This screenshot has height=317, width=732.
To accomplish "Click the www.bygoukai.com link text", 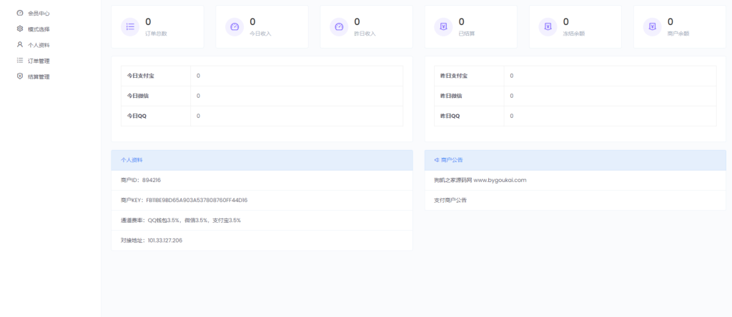I will point(500,180).
